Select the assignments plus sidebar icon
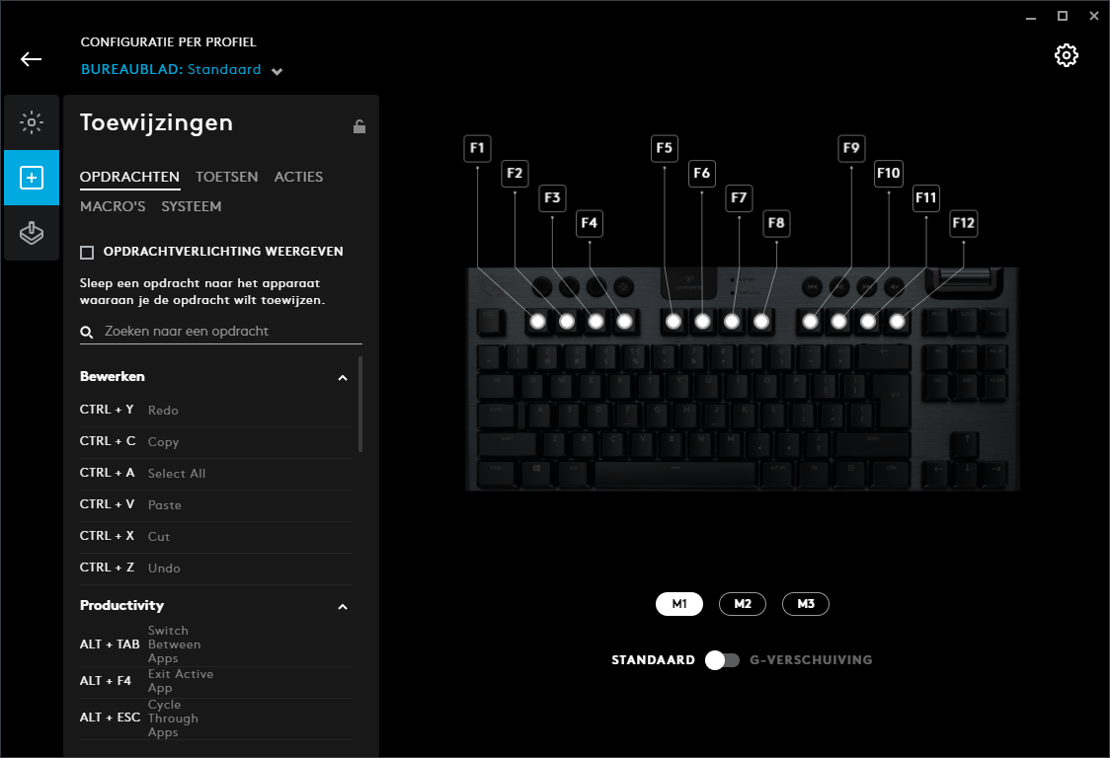This screenshot has width=1110, height=758. (32, 178)
